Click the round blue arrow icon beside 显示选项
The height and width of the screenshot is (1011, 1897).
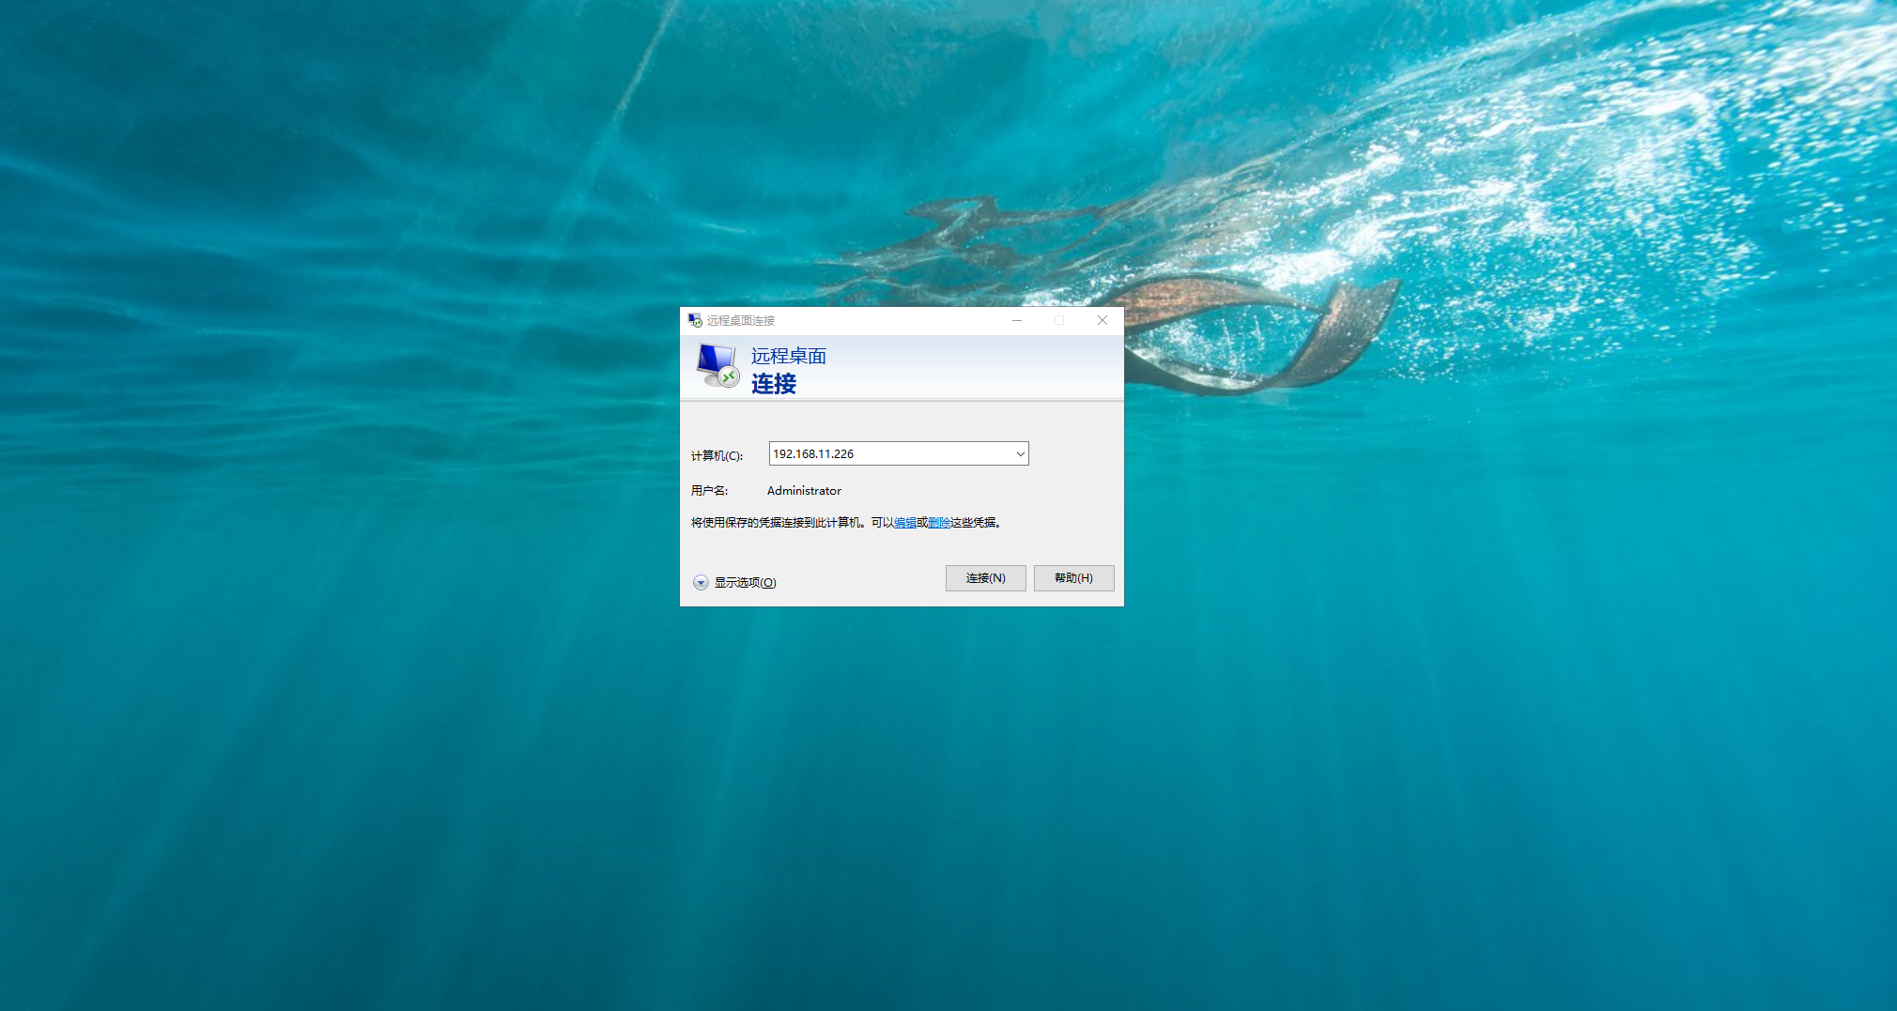(701, 583)
